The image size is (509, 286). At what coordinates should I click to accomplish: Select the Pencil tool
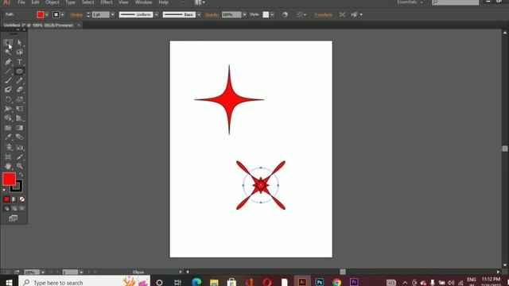pyautogui.click(x=19, y=80)
